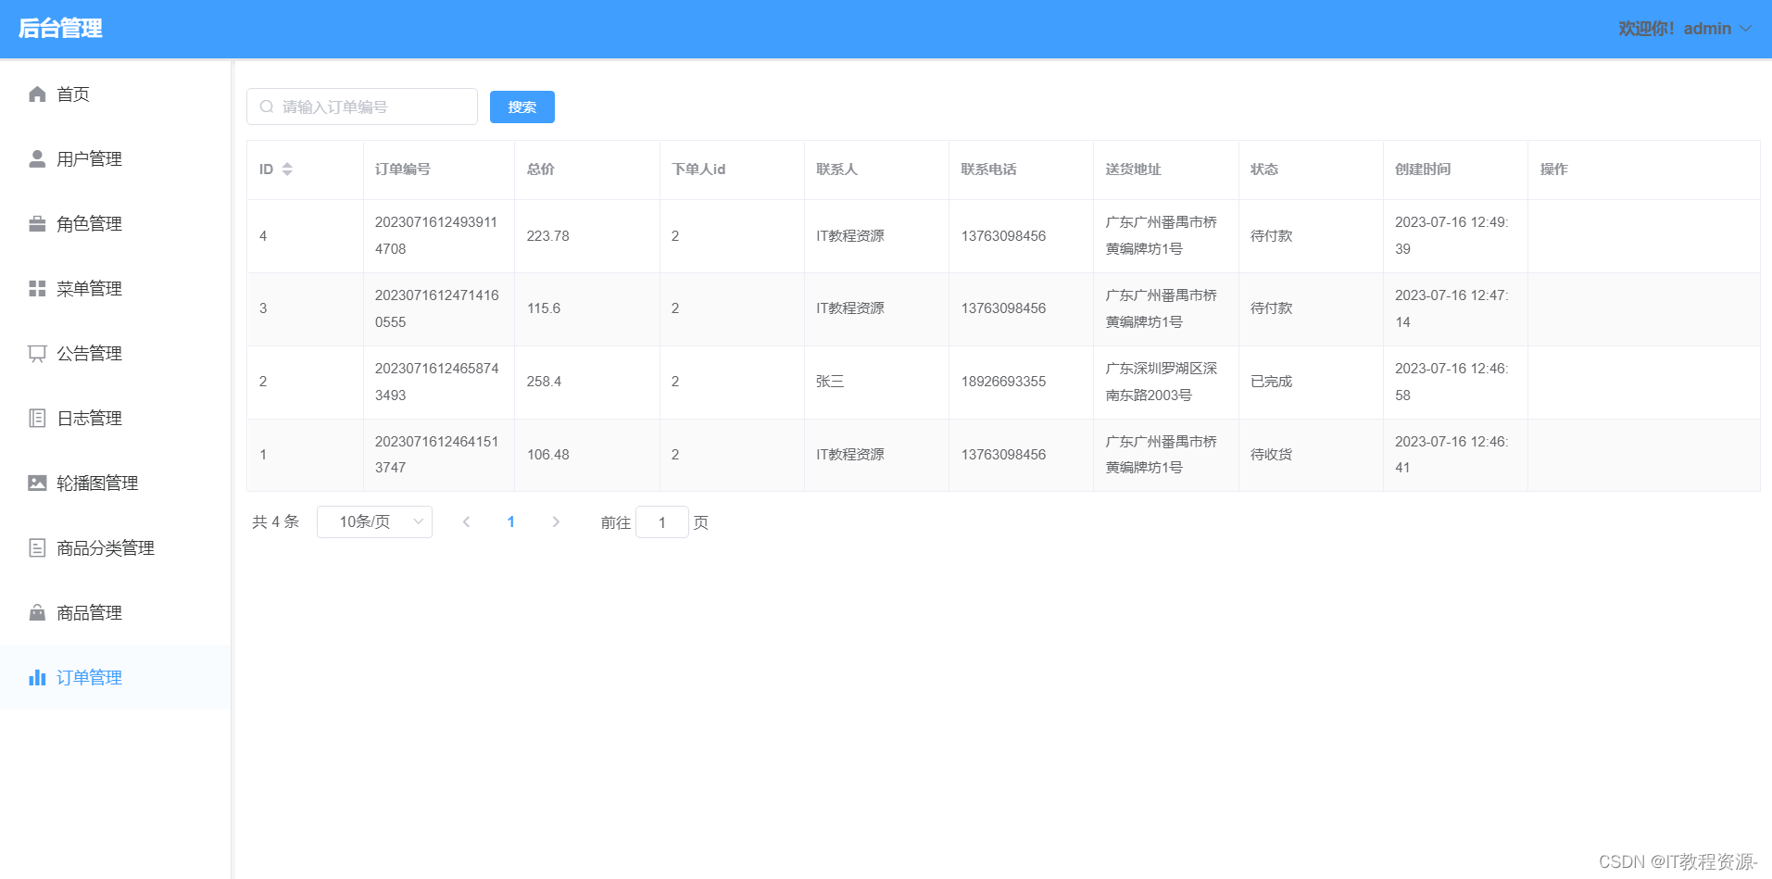Click the document icon beside 商品分类管理

pos(37,548)
